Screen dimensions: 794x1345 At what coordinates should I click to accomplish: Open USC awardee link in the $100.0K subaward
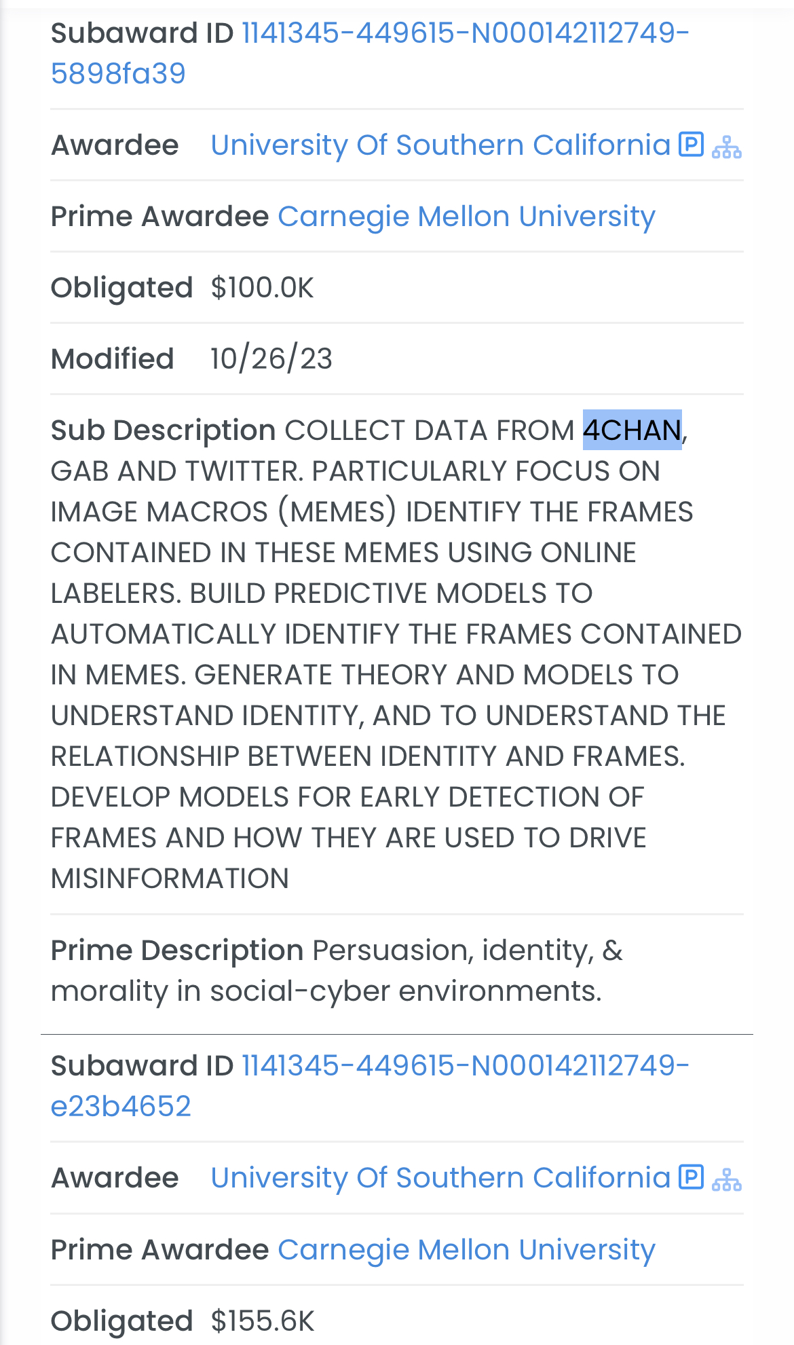coord(440,145)
